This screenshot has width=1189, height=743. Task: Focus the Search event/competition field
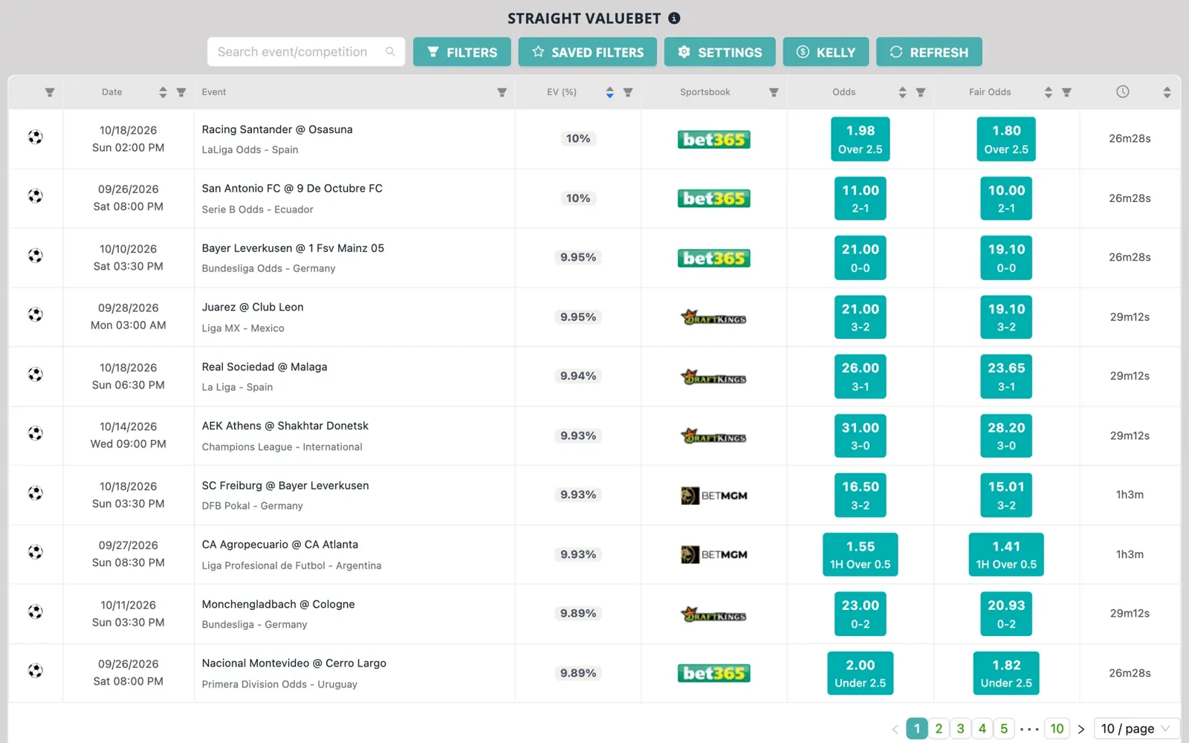(306, 52)
